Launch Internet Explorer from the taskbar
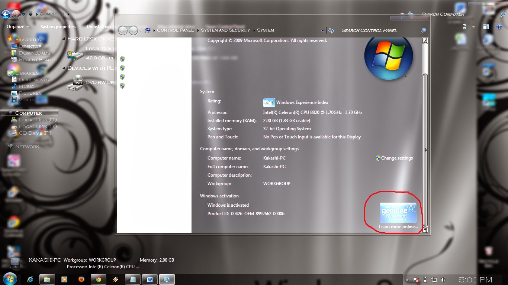508x285 pixels. pos(30,279)
